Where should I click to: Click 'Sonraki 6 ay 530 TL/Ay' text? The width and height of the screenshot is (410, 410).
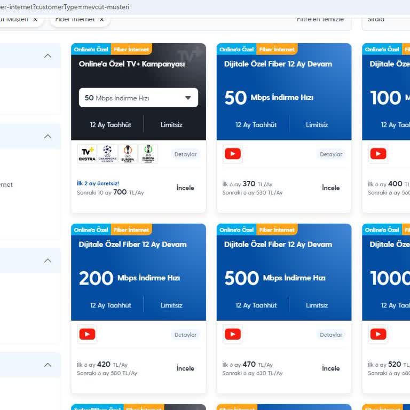tap(253, 193)
